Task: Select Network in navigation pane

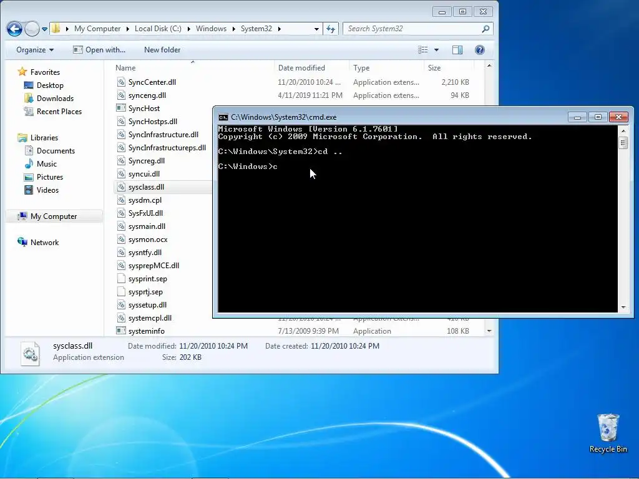Action: (x=44, y=243)
